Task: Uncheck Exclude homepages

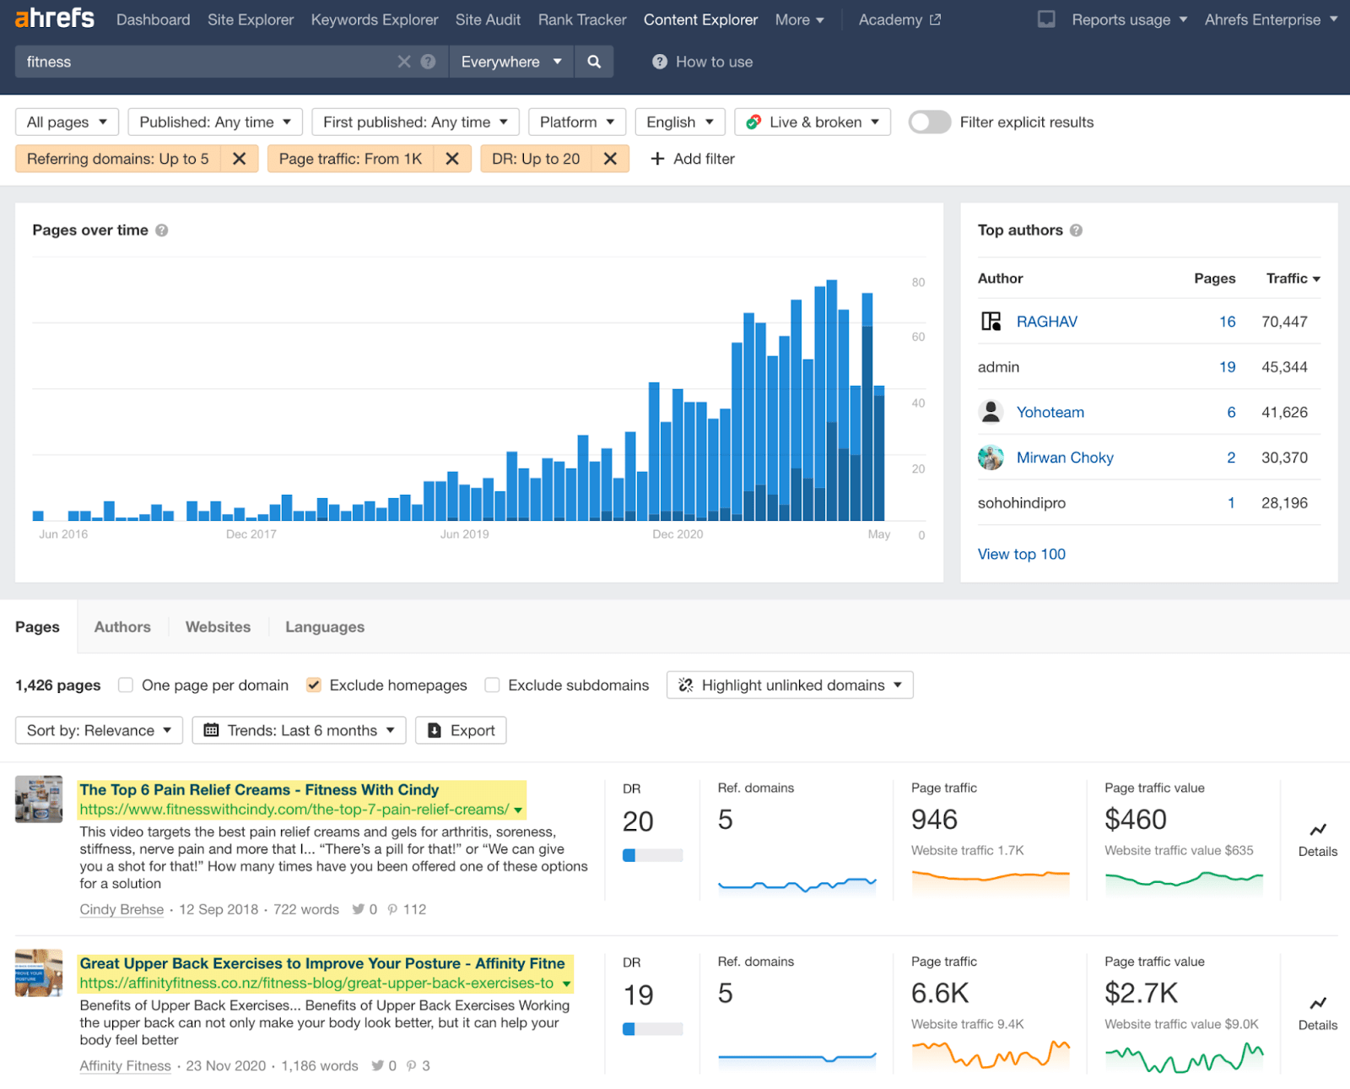Action: click(313, 685)
